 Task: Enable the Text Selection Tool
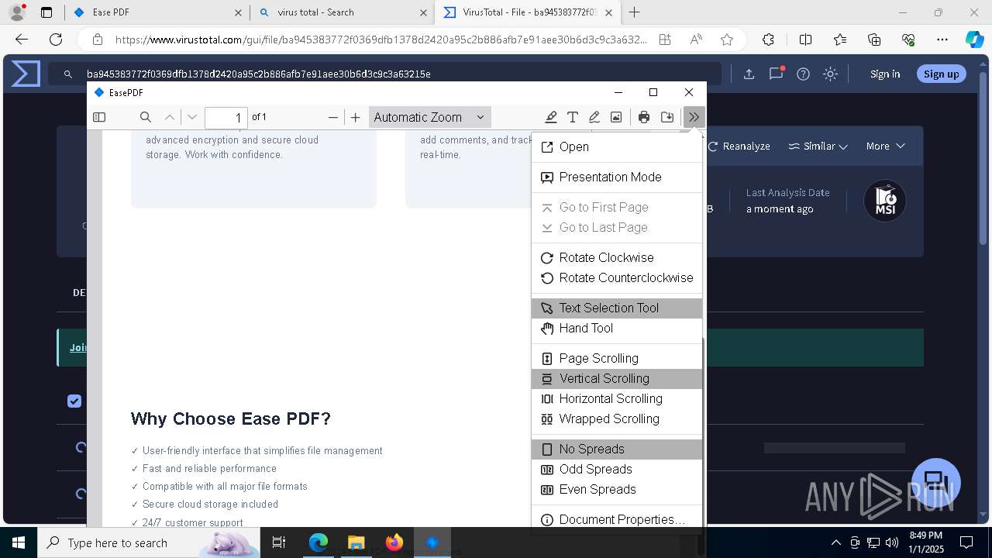coord(617,308)
